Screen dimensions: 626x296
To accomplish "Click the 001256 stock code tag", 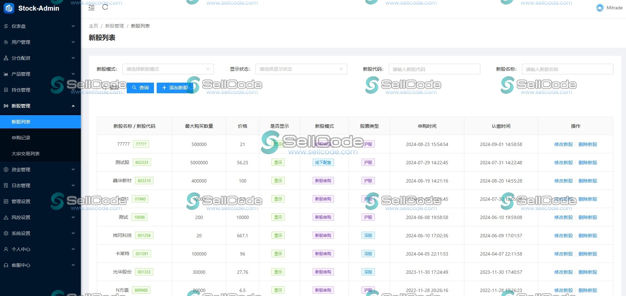I will [144, 235].
